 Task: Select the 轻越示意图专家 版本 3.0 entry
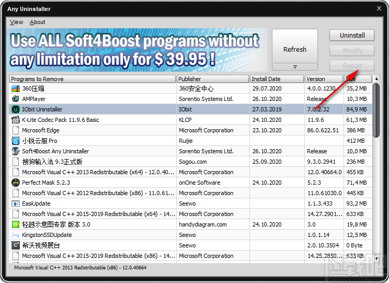click(56, 224)
